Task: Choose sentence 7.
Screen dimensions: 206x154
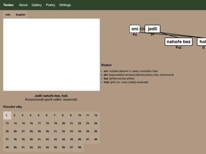Action: click(55, 115)
